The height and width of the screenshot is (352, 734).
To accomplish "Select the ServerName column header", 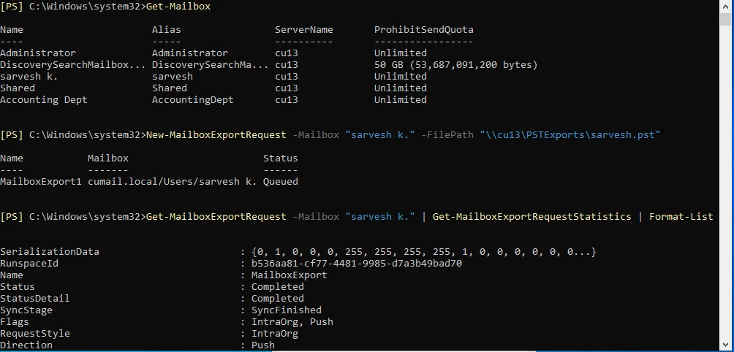I will coord(303,30).
